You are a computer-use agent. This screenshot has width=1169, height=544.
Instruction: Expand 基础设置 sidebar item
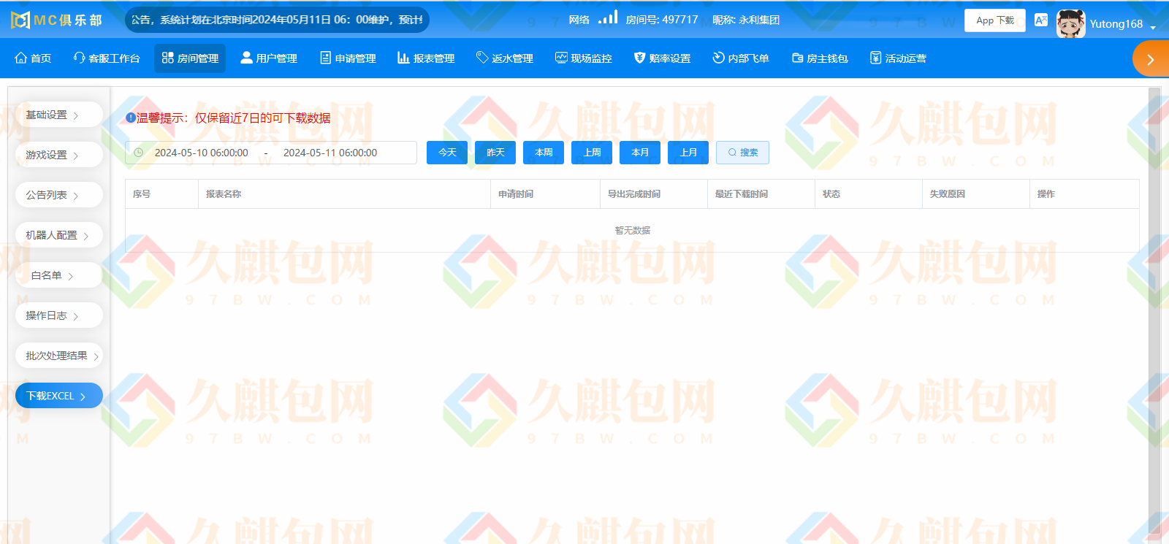tap(58, 115)
